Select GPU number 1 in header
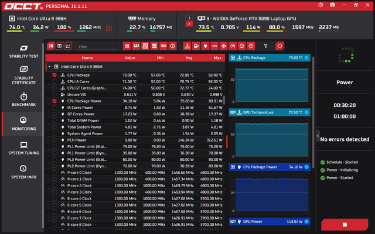 [189, 18]
